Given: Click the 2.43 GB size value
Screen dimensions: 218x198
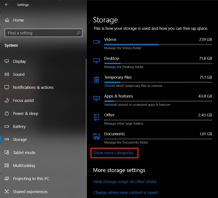Looking at the screenshot, I should tap(205, 115).
